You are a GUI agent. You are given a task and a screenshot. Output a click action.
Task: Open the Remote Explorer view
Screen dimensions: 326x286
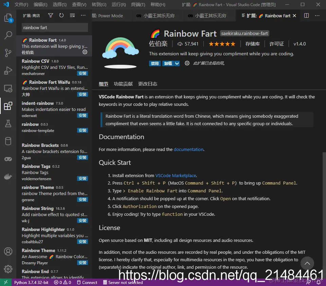(x=8, y=88)
